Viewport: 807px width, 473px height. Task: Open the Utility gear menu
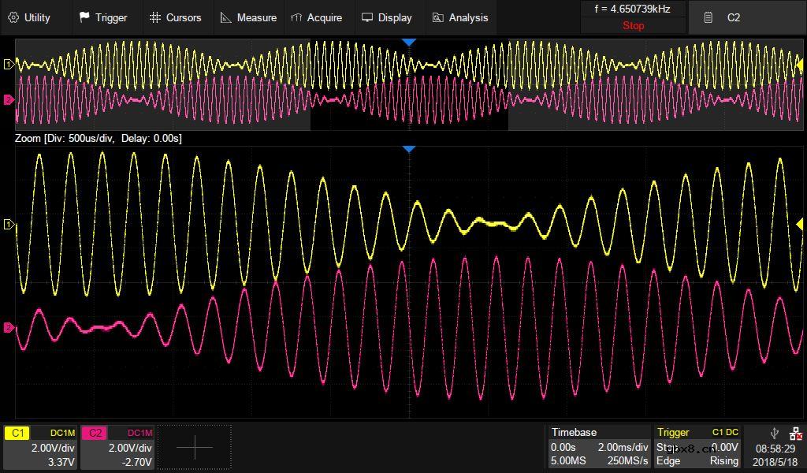pos(29,17)
